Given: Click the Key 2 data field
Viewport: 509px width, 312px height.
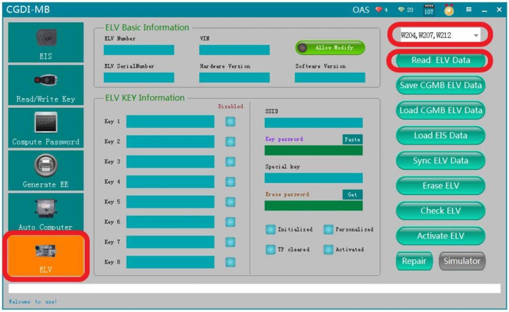Looking at the screenshot, I should coord(170,142).
